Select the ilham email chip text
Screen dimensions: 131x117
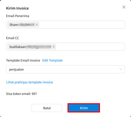(x=22, y=25)
